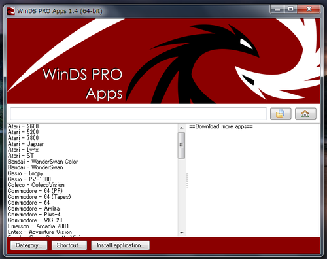This screenshot has height=259, width=327.
Task: Select Entex - Adventure Vision
Action: (x=40, y=232)
